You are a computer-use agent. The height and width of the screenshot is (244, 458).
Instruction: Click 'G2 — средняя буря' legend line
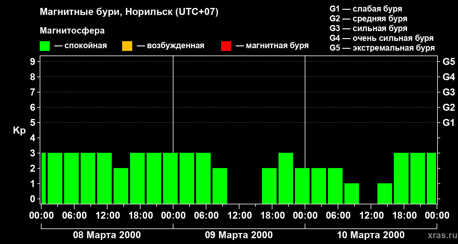(x=368, y=19)
